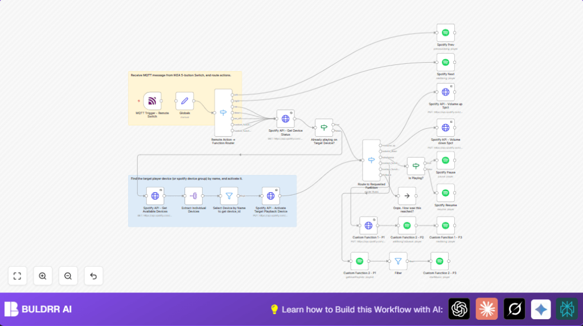Click the fit view fullscreen button
583x326 pixels.
(x=18, y=276)
